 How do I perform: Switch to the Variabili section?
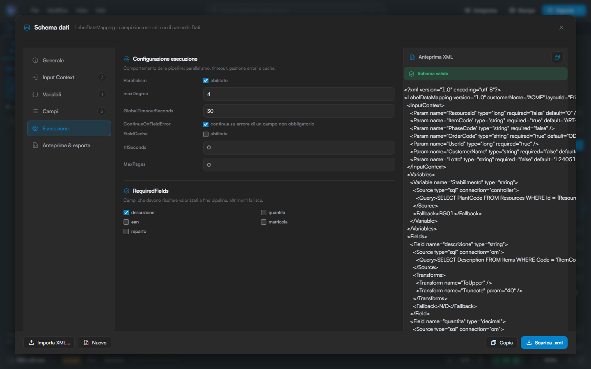69,94
